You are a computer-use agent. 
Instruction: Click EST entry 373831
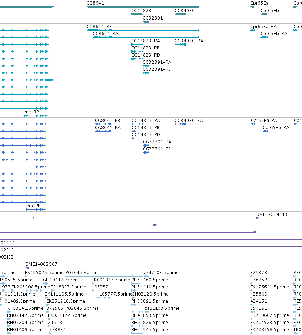57,329
